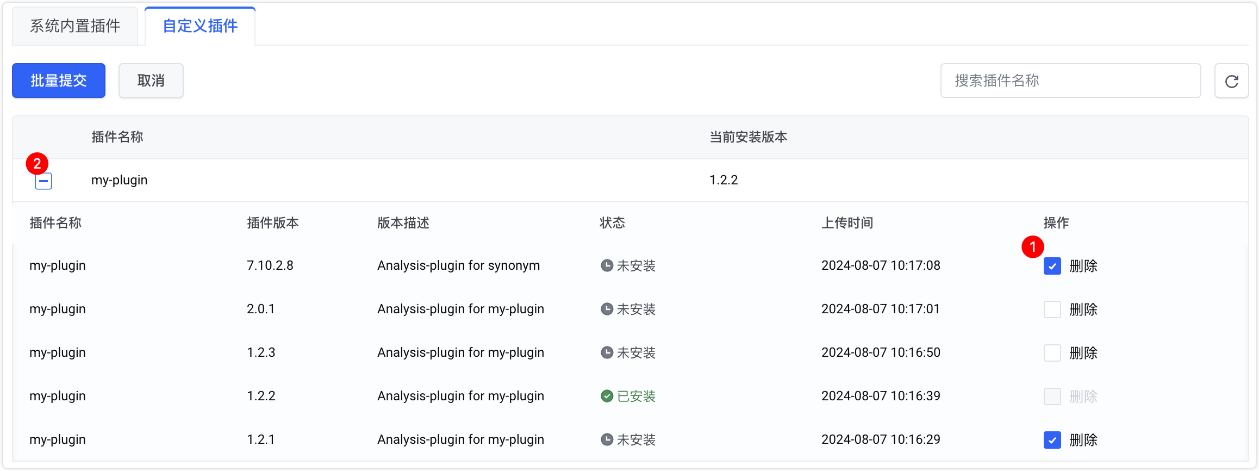1259x471 pixels.
Task: Click the 取消 button
Action: click(151, 80)
